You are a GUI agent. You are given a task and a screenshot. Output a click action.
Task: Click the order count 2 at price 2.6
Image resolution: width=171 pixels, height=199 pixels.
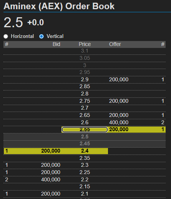[163, 123]
